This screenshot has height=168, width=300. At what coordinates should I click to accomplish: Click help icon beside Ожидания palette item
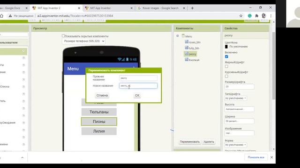[x=23, y=123]
